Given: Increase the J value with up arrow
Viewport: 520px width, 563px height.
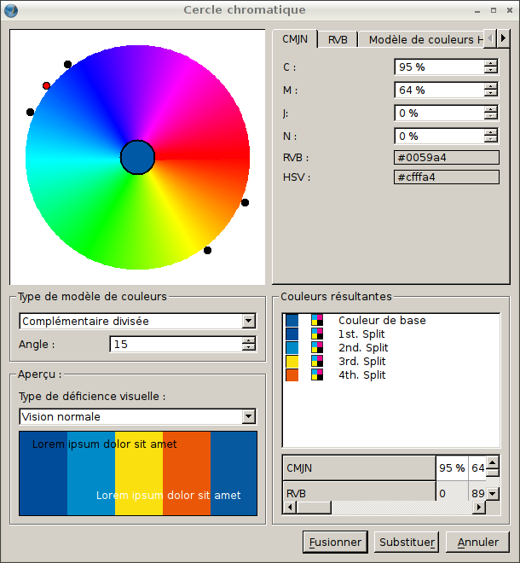Looking at the screenshot, I should tap(490, 109).
